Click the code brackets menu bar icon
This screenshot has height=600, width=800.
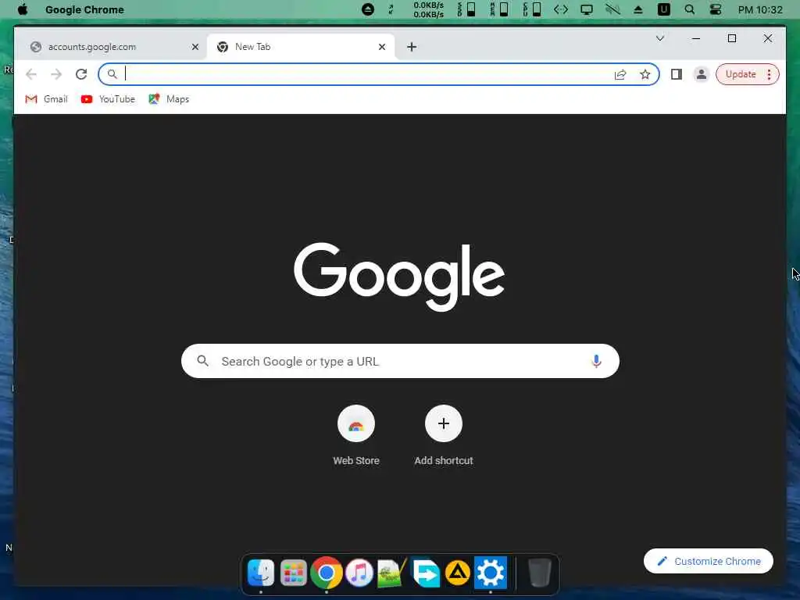(x=561, y=9)
